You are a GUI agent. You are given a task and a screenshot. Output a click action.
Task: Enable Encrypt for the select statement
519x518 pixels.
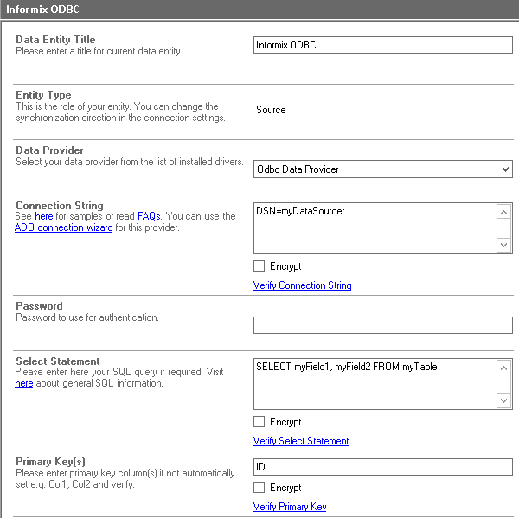tap(259, 422)
